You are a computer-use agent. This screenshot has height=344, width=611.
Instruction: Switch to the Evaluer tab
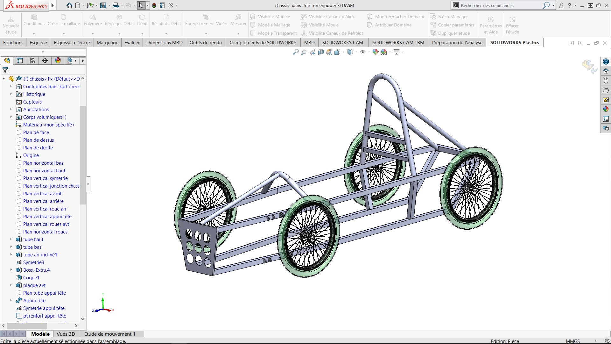132,43
